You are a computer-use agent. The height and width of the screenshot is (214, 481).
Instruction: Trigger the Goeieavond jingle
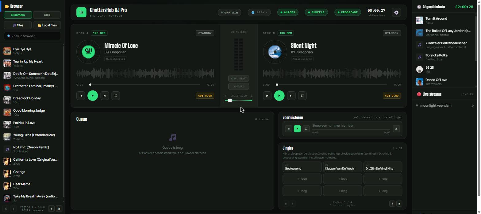(302, 167)
